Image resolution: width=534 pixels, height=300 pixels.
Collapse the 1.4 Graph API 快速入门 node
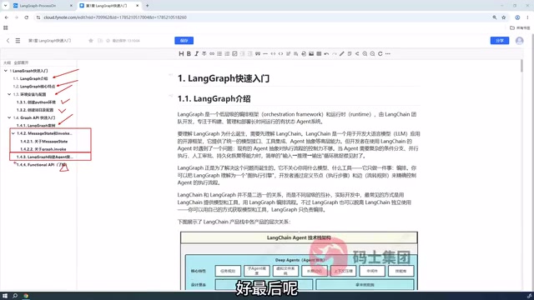(9, 117)
